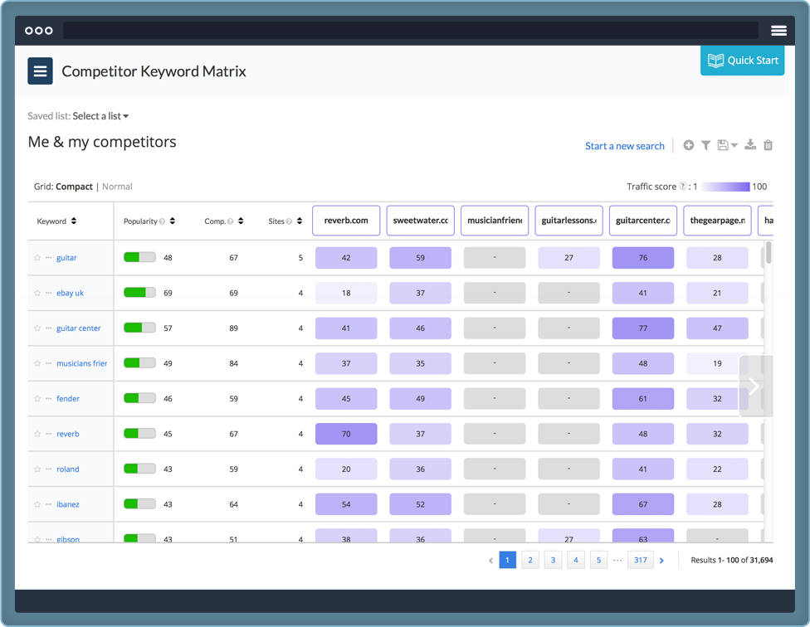Star the roland keyword row
The width and height of the screenshot is (810, 627).
pos(37,469)
